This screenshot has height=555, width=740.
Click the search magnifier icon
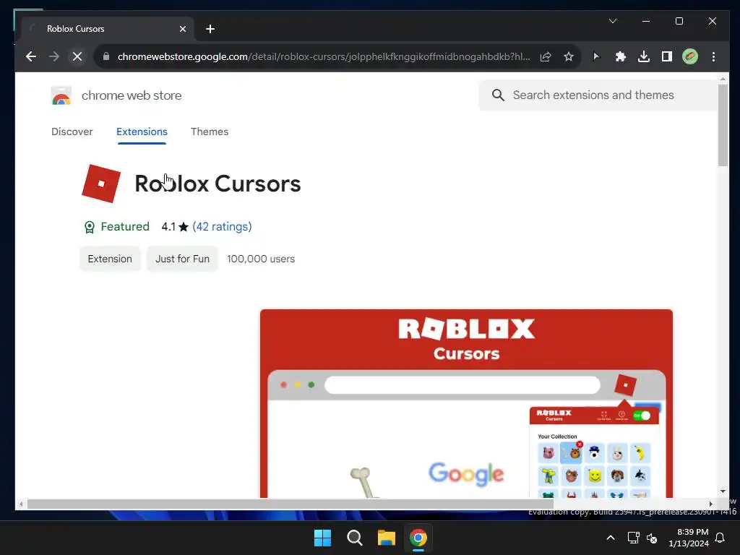click(x=498, y=95)
